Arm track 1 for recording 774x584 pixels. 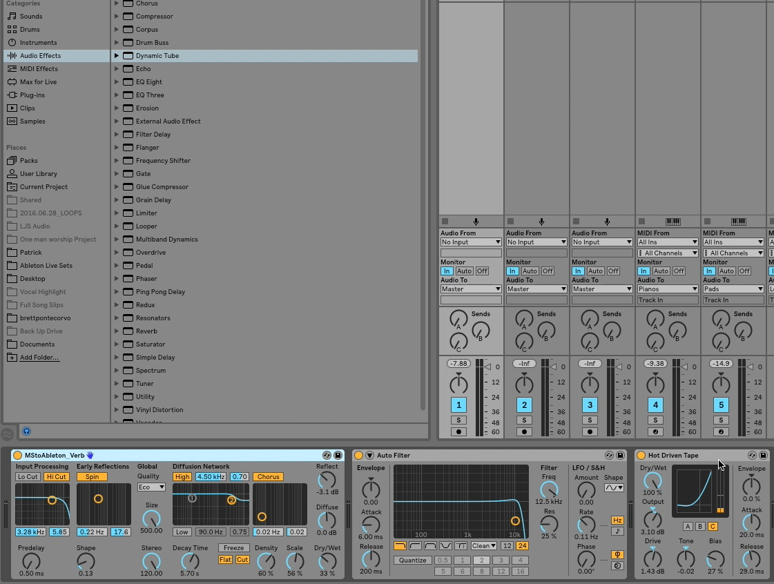pyautogui.click(x=458, y=431)
